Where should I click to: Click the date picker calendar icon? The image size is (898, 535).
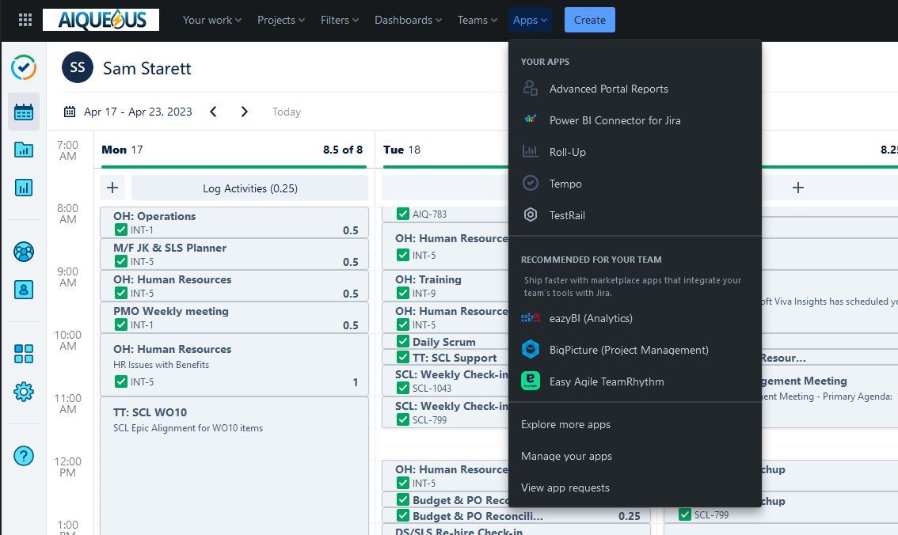(x=70, y=112)
